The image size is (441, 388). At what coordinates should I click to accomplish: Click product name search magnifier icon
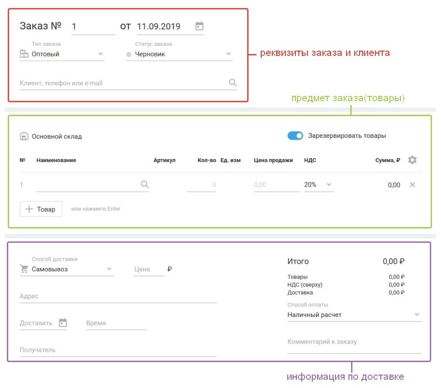coord(145,185)
